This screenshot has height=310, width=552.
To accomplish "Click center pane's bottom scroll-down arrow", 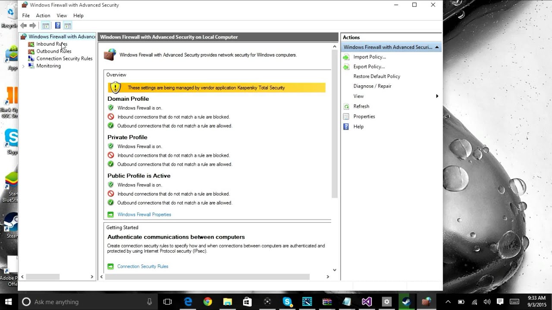I will pos(335,270).
